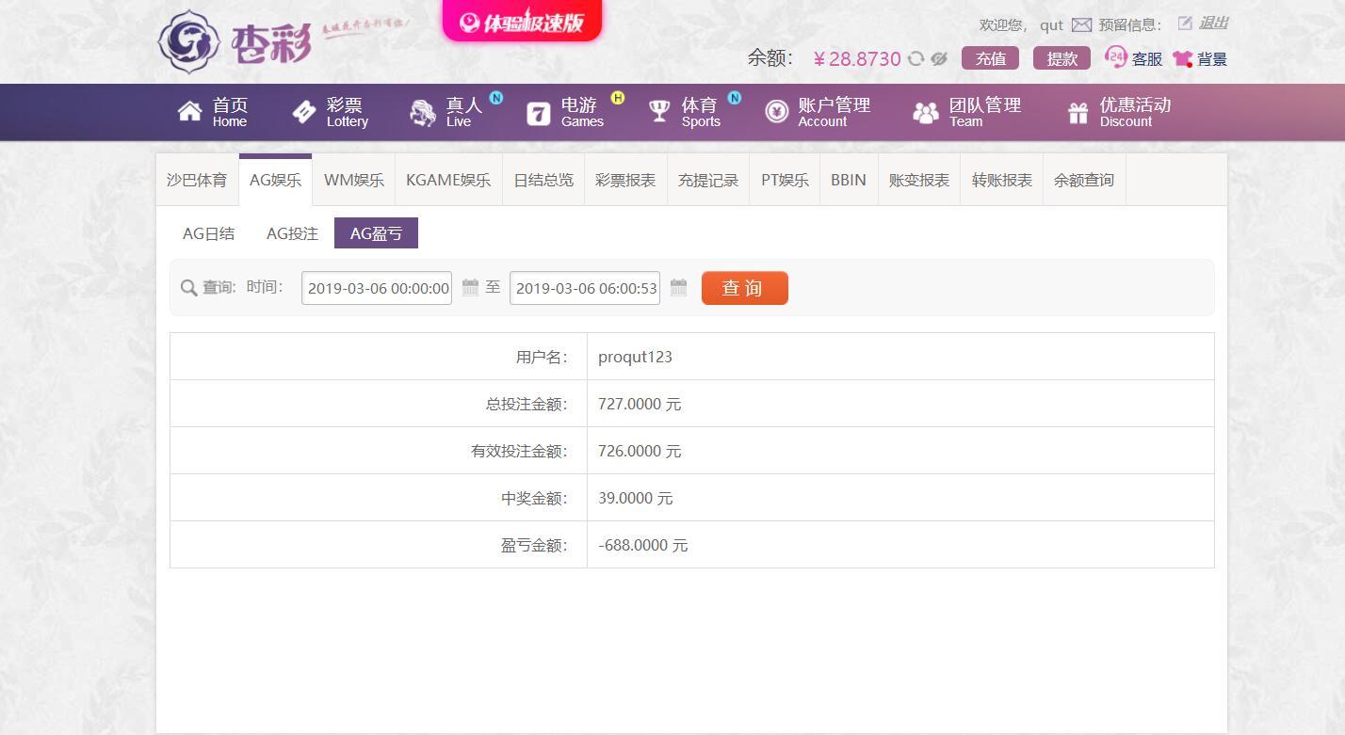The image size is (1345, 735).
Task: Click the 充值 recharge button
Action: tap(990, 58)
